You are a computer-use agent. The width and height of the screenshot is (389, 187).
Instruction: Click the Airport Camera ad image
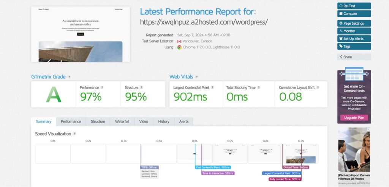(x=354, y=150)
